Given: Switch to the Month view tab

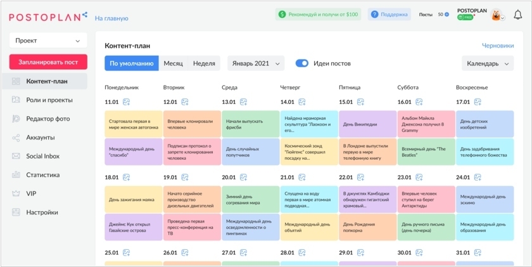Looking at the screenshot, I should 173,63.
